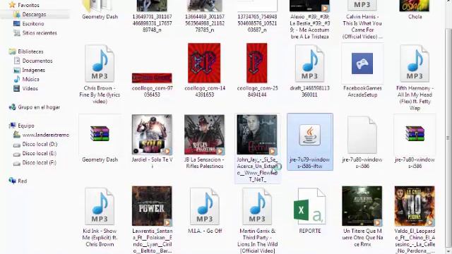Image resolution: width=452 pixels, height=254 pixels.
Task: Click the 'jre-7u79-windows-i586-iftw' file name label
Action: [310, 163]
